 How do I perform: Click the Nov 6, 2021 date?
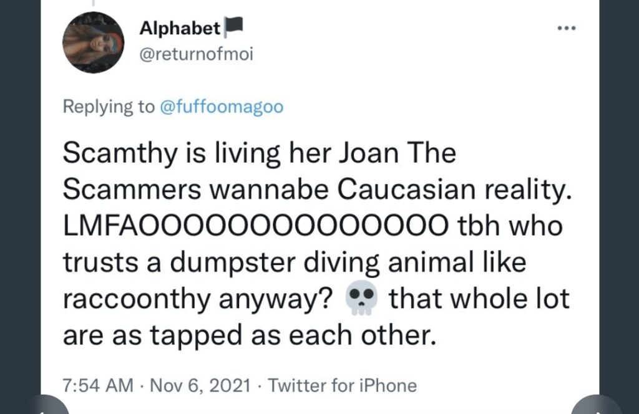200,385
